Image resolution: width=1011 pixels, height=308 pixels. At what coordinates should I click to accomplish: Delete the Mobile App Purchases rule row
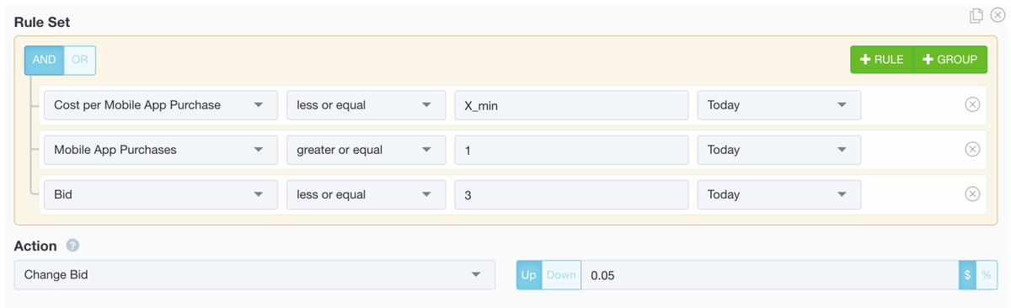(972, 150)
